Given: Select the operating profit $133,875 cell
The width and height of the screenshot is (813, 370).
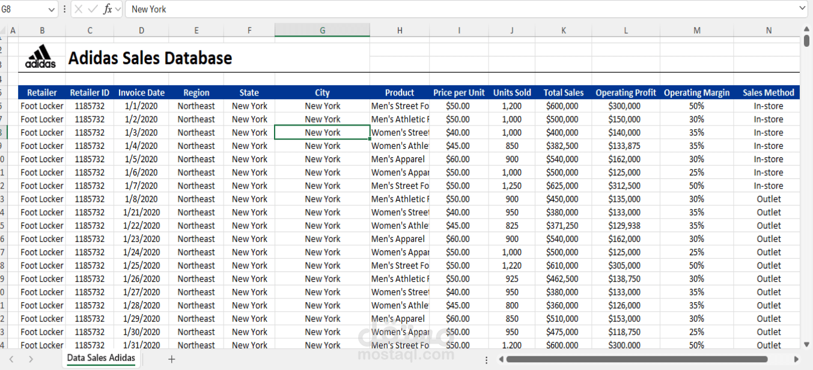Looking at the screenshot, I should pos(626,146).
